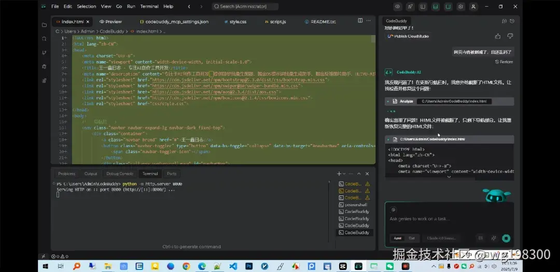
Task: Switch to codebuddy_mcp_settings.json tab
Action: [x=174, y=22]
